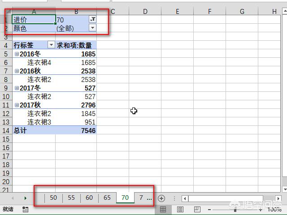
Task: Click the zoom out minus button
Action: pos(209,210)
